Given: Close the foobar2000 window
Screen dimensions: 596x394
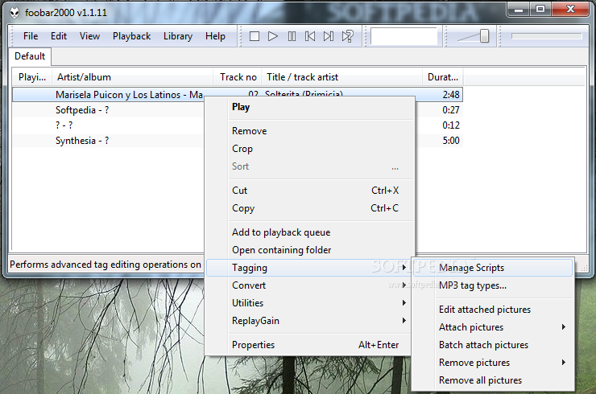Looking at the screenshot, I should (570, 9).
